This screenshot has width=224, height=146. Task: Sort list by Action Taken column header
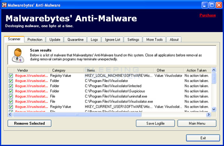(x=197, y=70)
